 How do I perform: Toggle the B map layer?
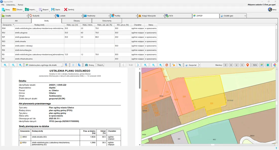tap(231, 65)
